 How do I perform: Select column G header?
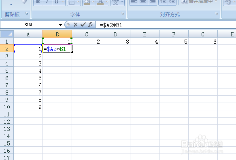[203, 34]
